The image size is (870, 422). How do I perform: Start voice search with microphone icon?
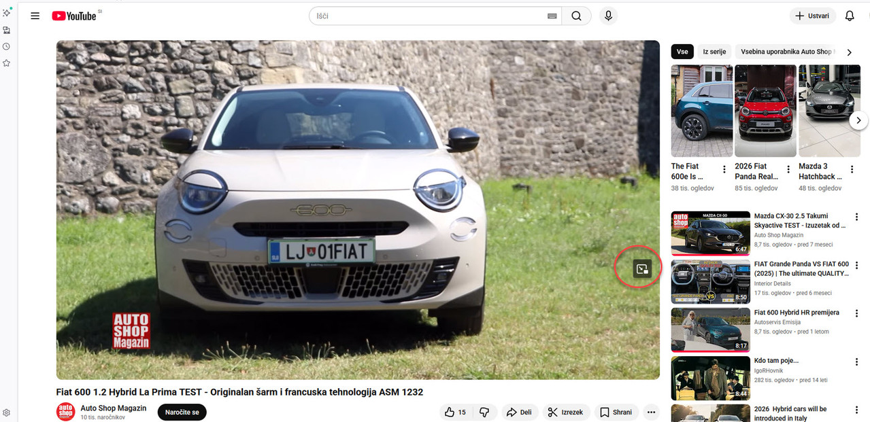pyautogui.click(x=608, y=16)
